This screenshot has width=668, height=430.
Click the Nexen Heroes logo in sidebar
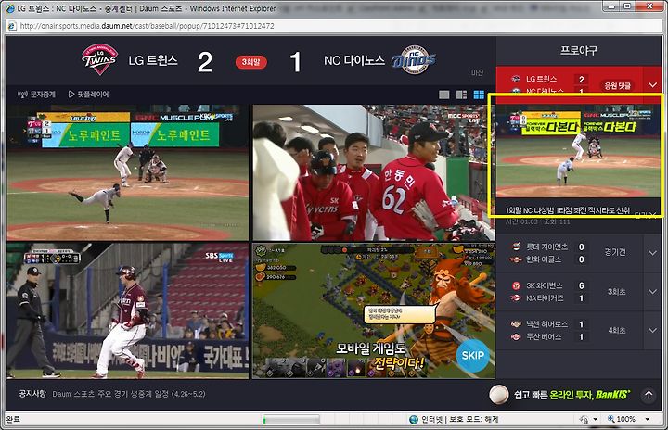coord(516,324)
